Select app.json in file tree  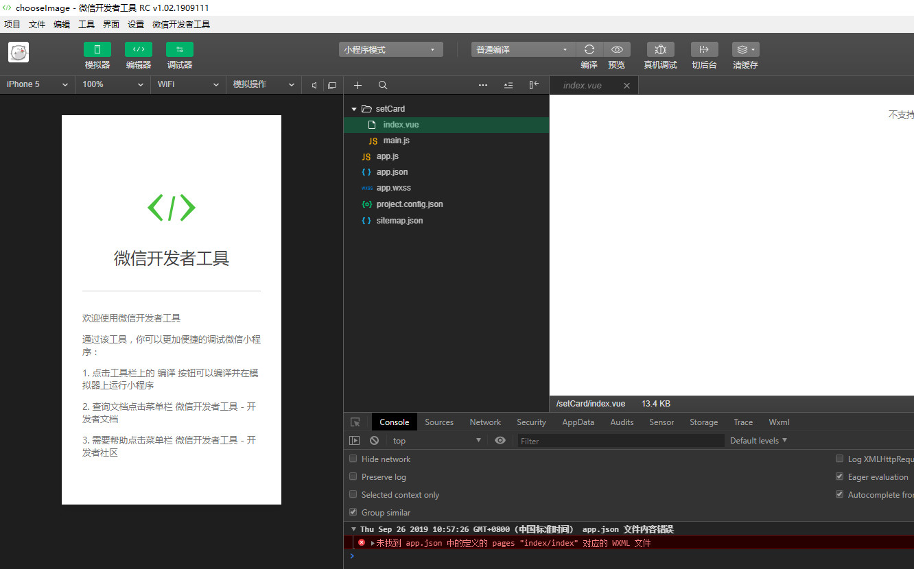pyautogui.click(x=446, y=172)
